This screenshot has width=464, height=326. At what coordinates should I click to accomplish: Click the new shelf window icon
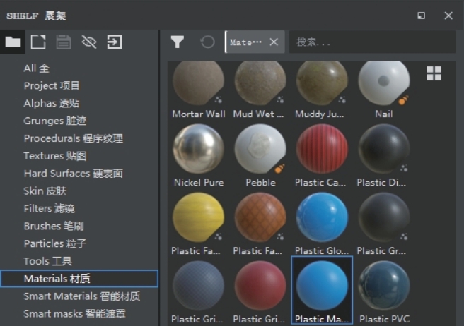[x=38, y=42]
